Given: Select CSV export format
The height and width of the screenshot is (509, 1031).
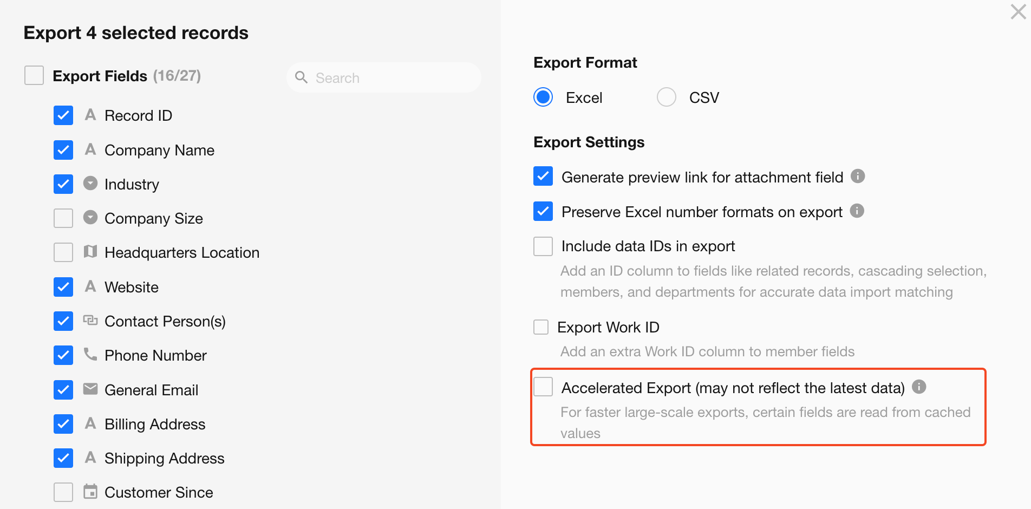Looking at the screenshot, I should click(x=667, y=97).
